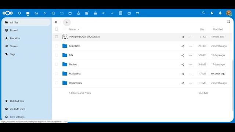Open more actions for Documents folder
The width and height of the screenshot is (235, 132).
click(191, 83)
